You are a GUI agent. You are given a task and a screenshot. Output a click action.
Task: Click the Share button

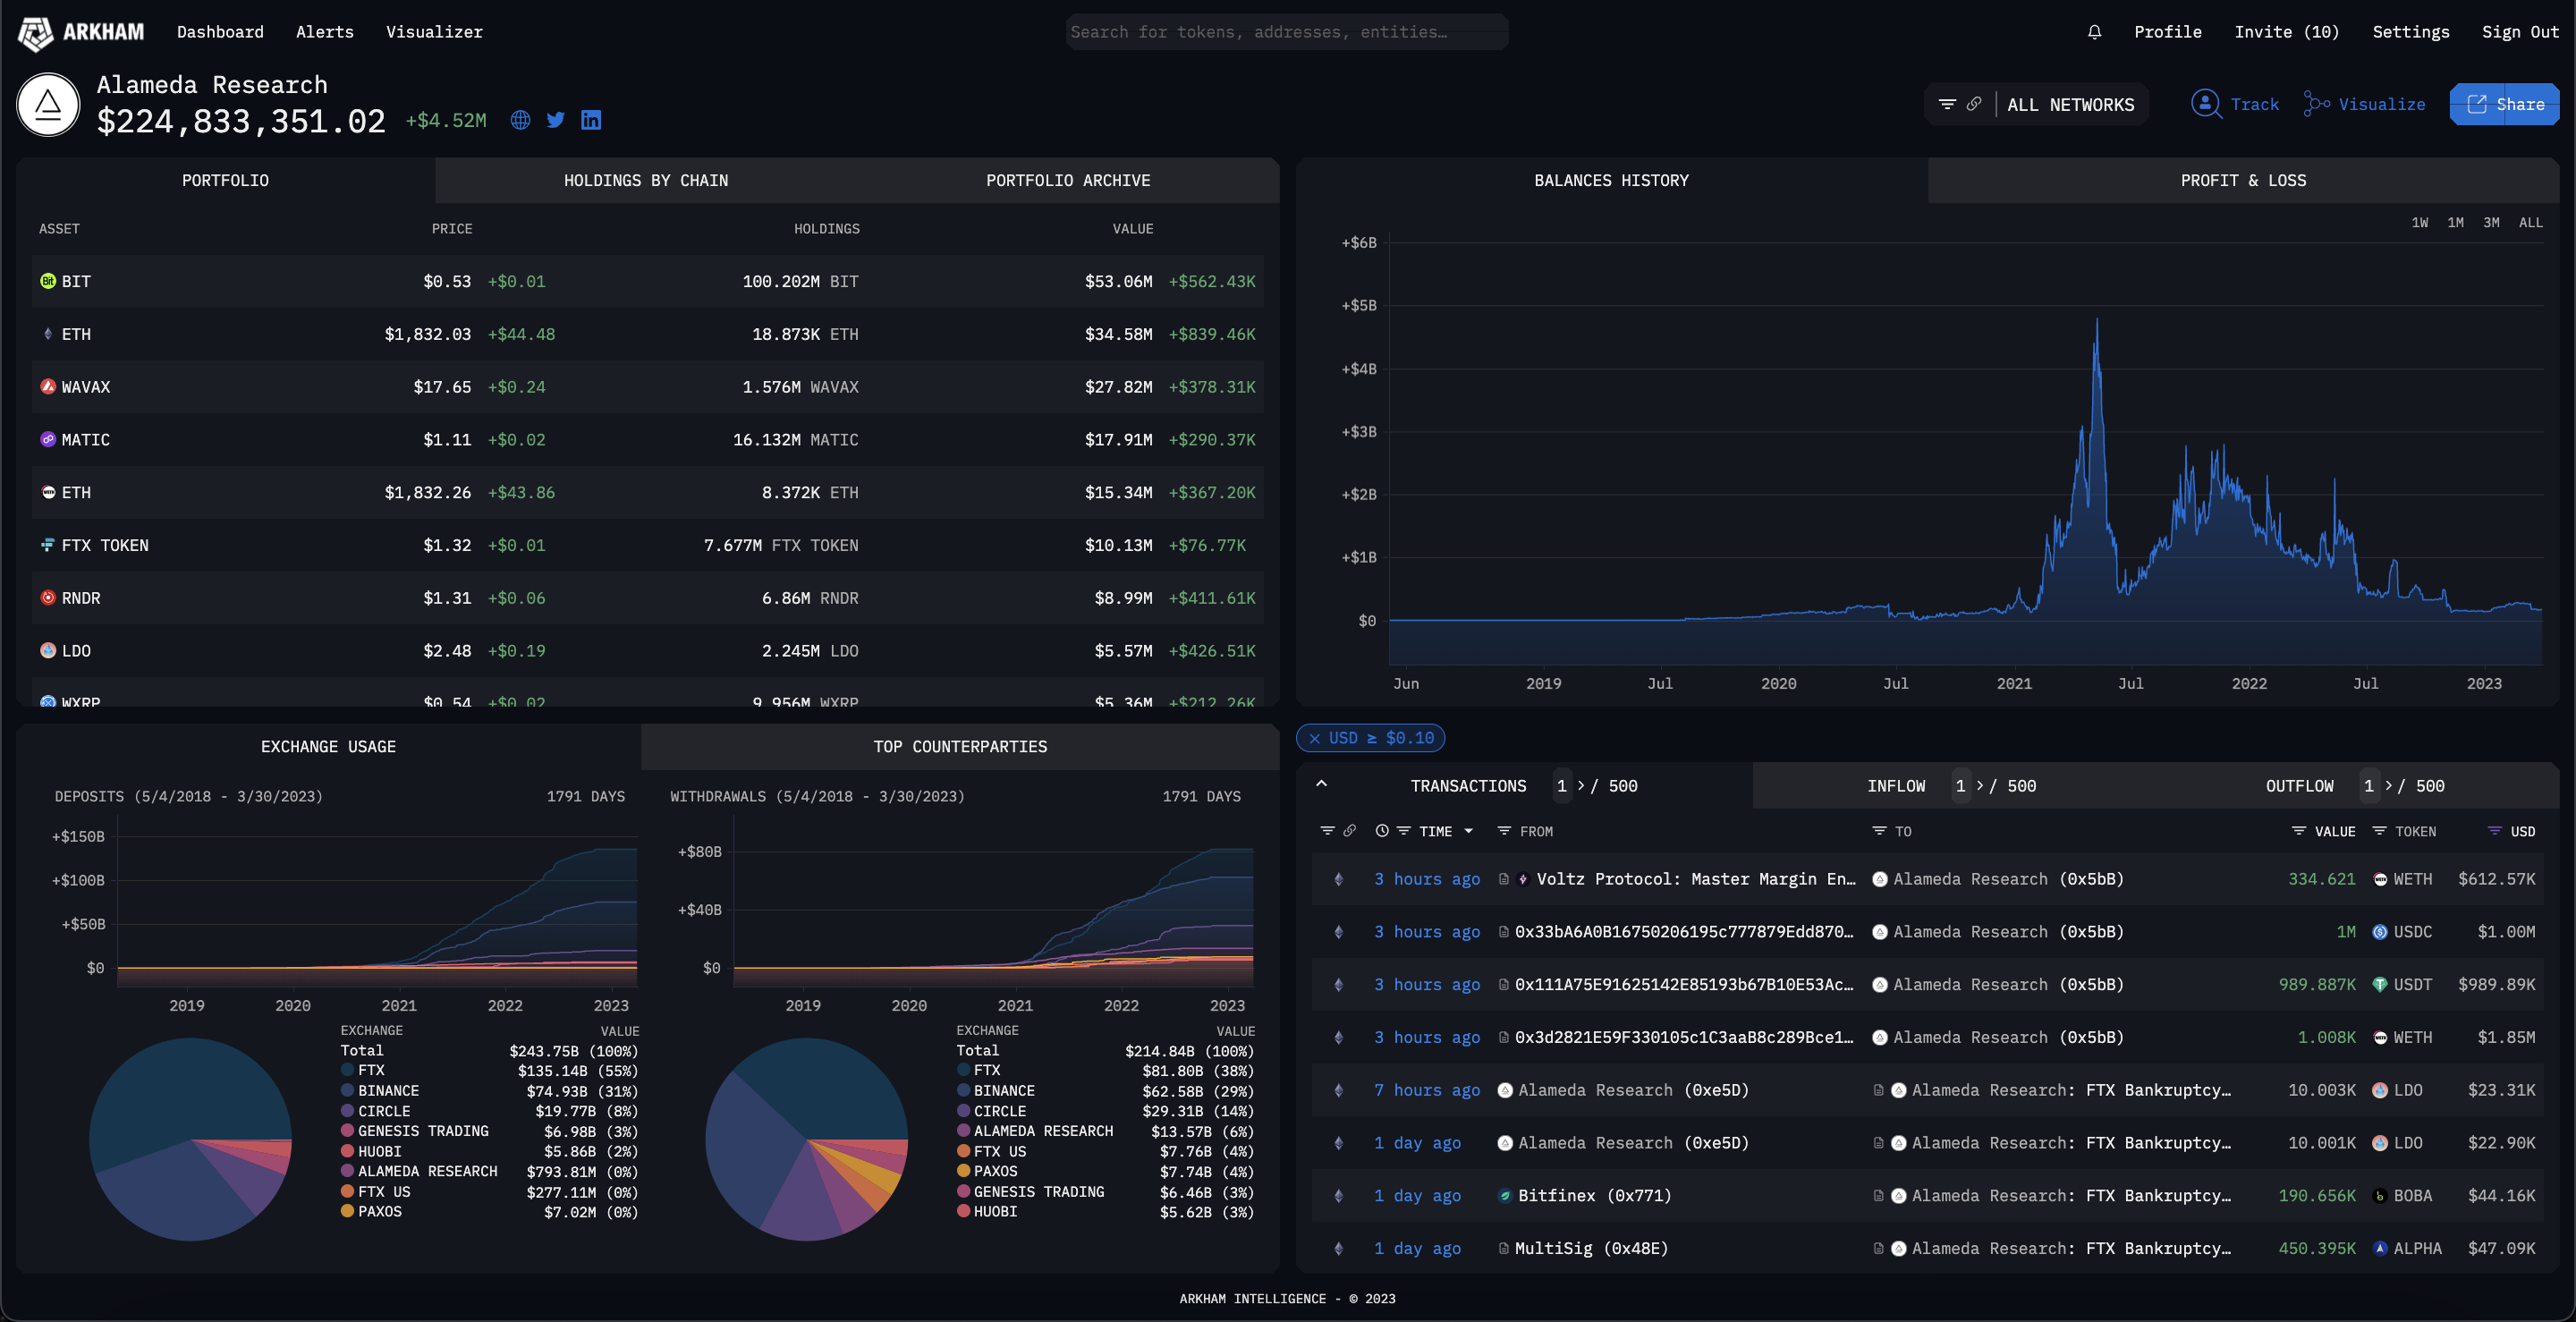2504,104
